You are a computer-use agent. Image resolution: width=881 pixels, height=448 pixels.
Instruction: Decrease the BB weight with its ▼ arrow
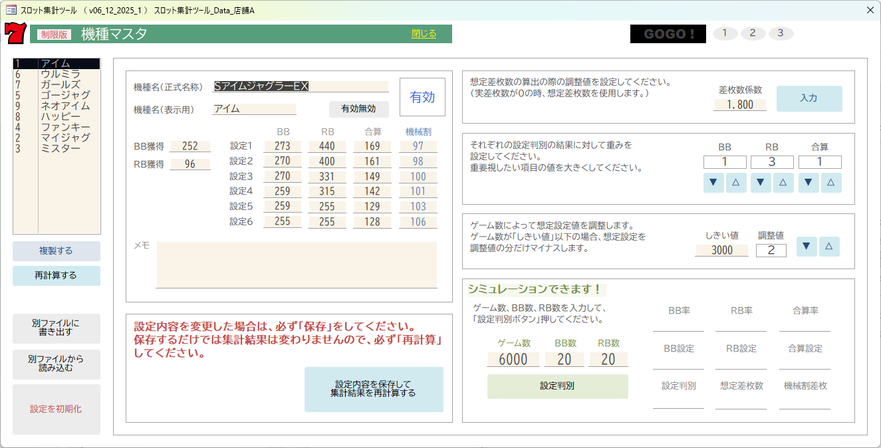click(713, 182)
